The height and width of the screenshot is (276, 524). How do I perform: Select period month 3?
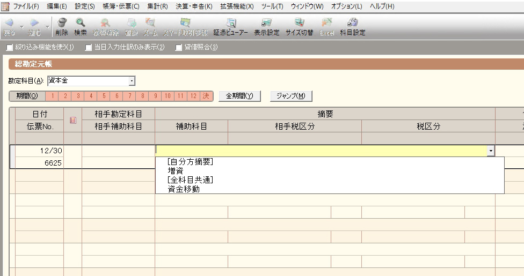point(78,96)
